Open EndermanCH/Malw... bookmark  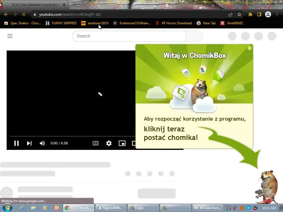(x=132, y=23)
